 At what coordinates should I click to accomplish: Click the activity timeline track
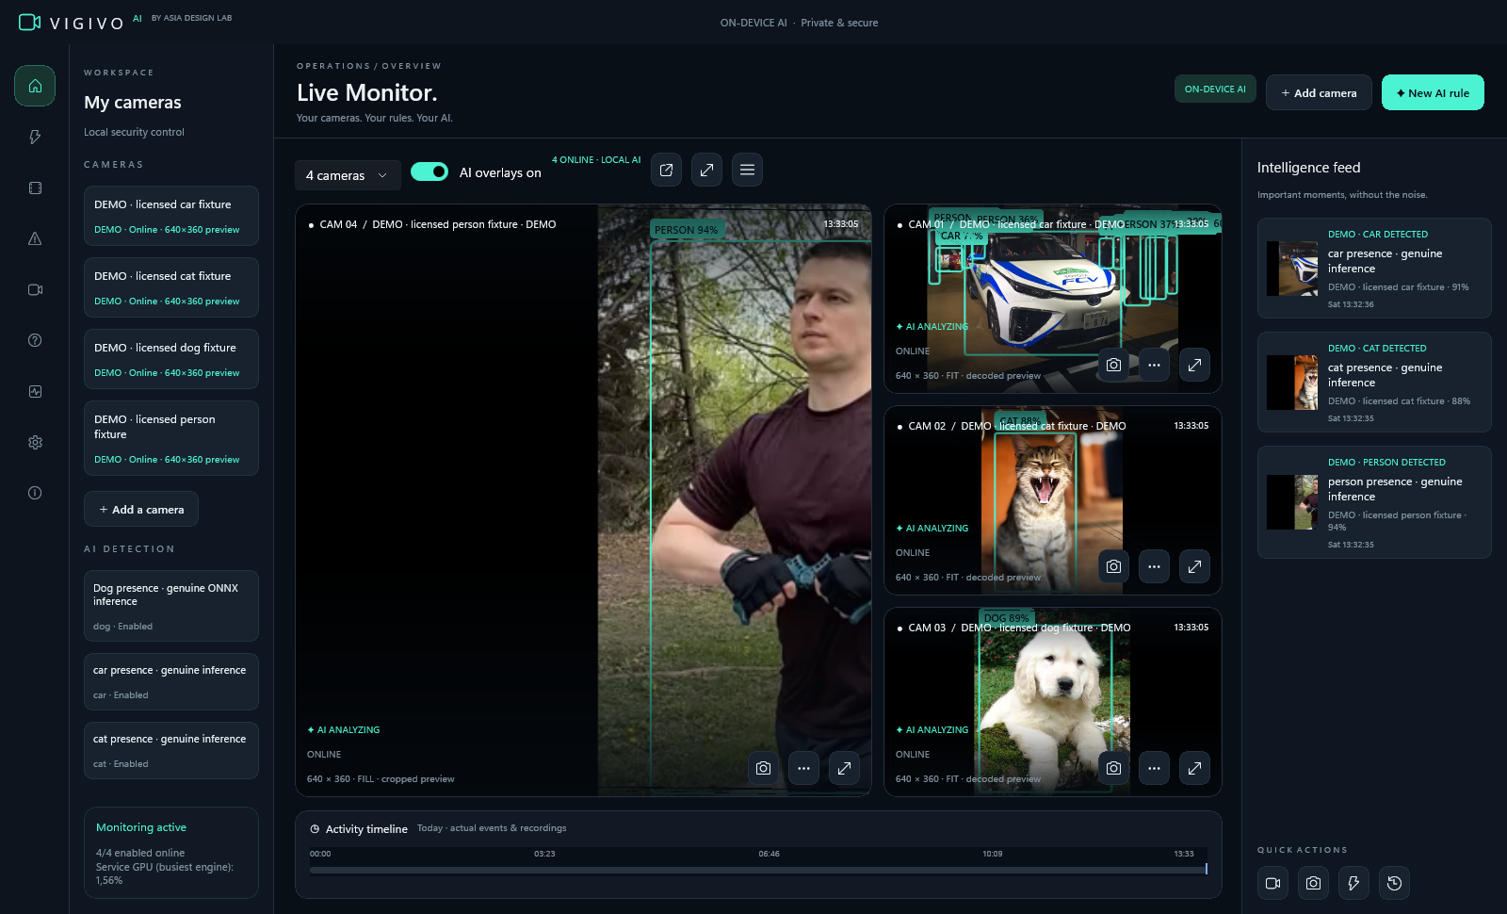[758, 870]
